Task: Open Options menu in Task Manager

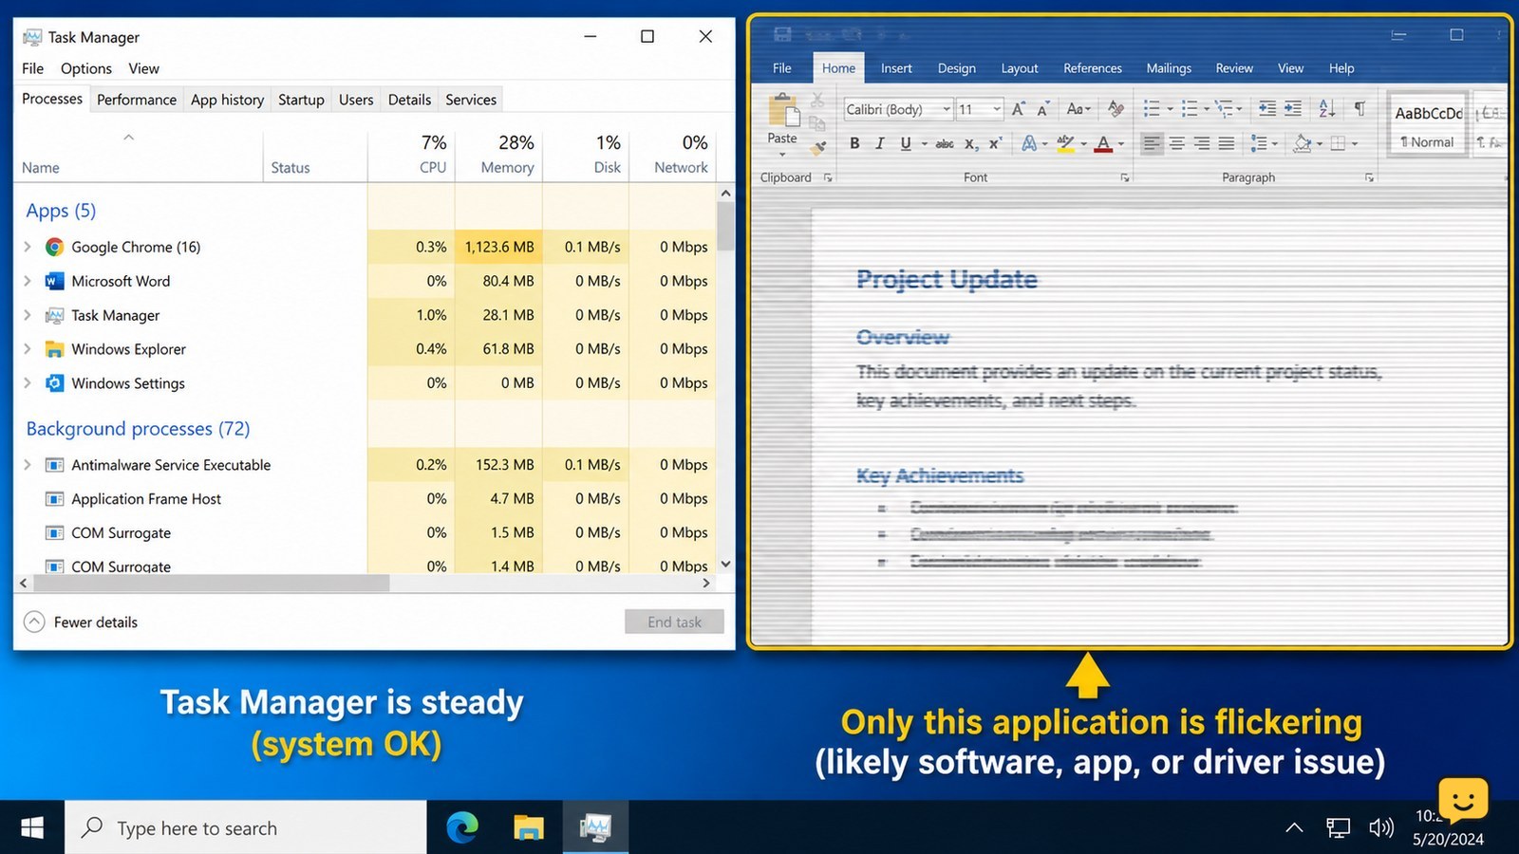Action: coord(86,68)
